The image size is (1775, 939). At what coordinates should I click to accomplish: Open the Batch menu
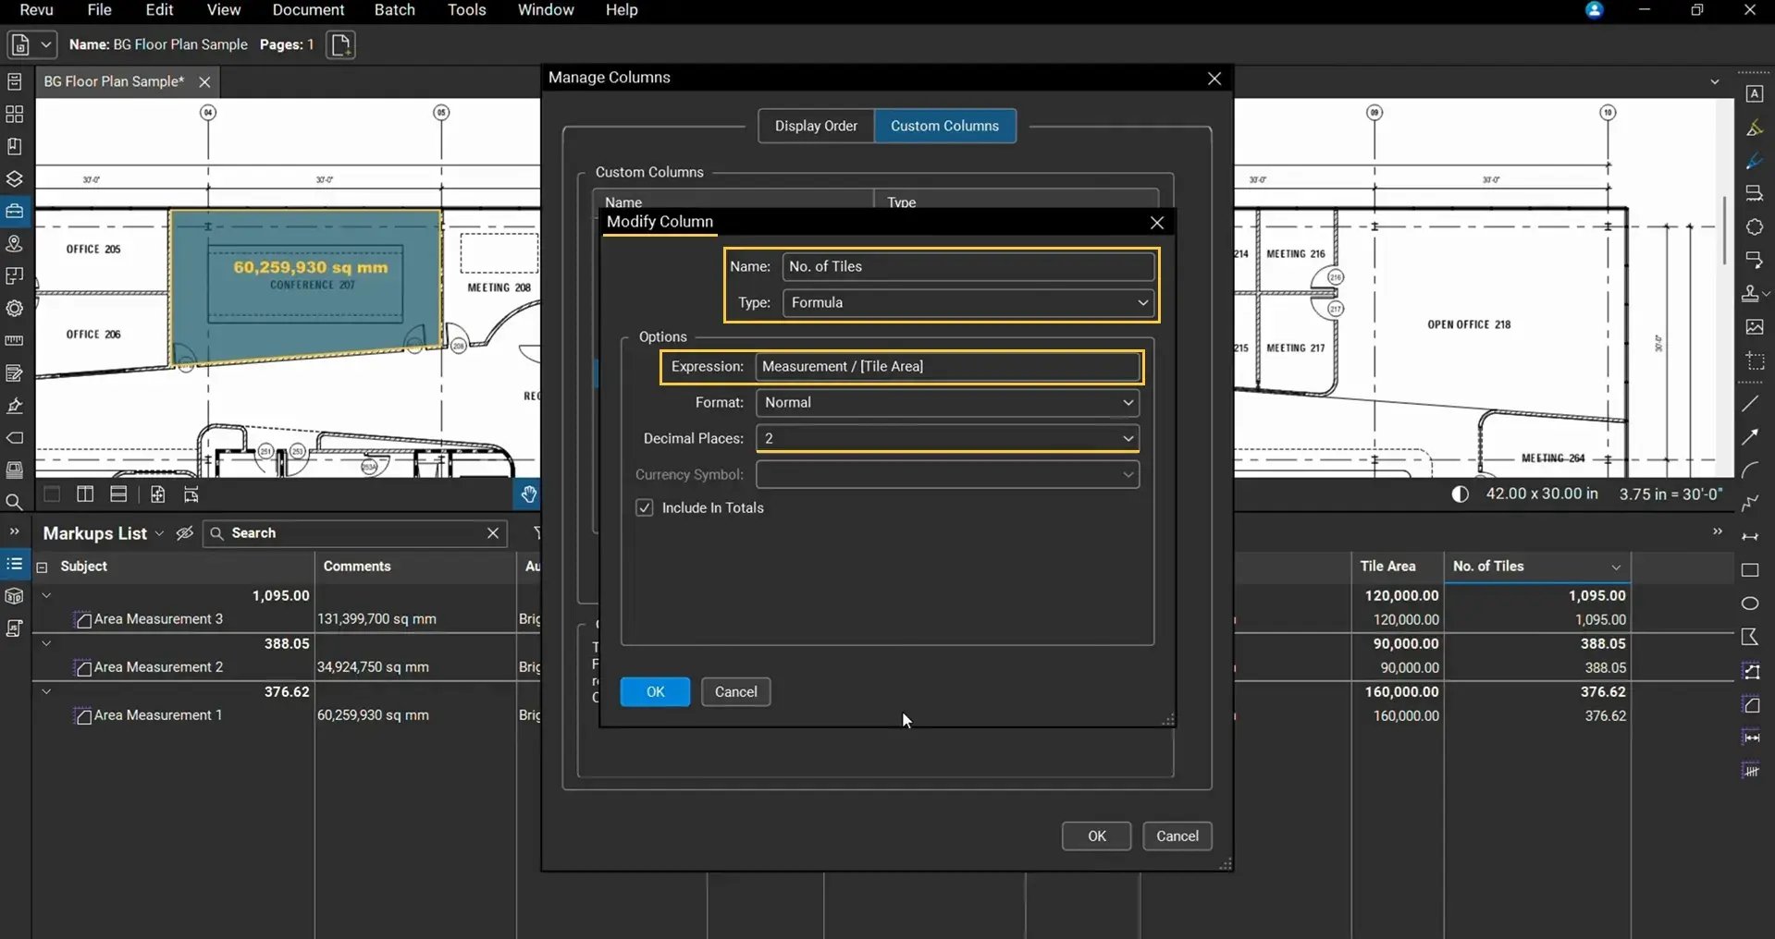(394, 10)
